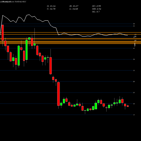Click the 41 price axis label
This screenshot has width=141, height=141.
click(134, 48)
